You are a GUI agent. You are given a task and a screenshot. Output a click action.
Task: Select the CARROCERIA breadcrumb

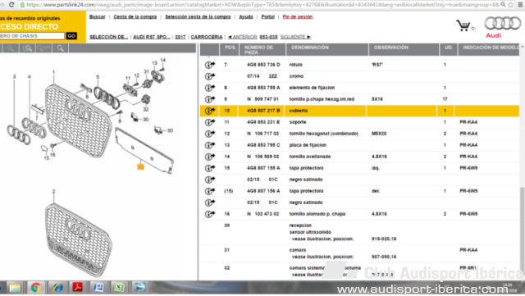206,37
